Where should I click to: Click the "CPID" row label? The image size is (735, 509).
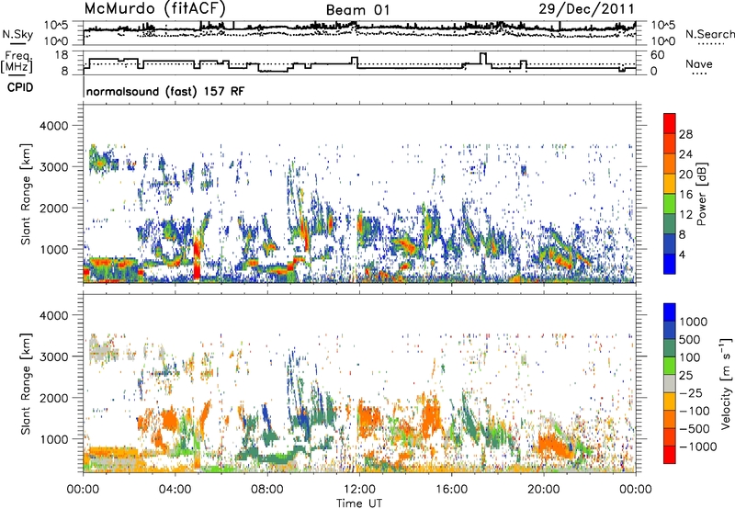(x=20, y=87)
